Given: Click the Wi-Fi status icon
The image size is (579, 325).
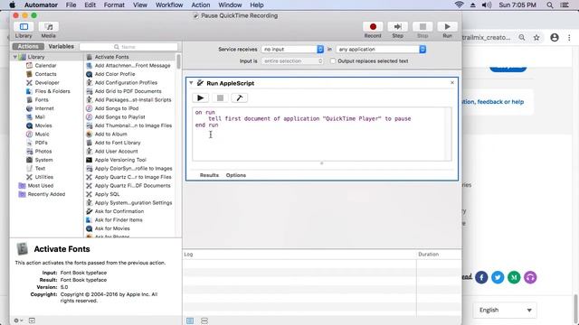Looking at the screenshot, I should click(x=459, y=5).
